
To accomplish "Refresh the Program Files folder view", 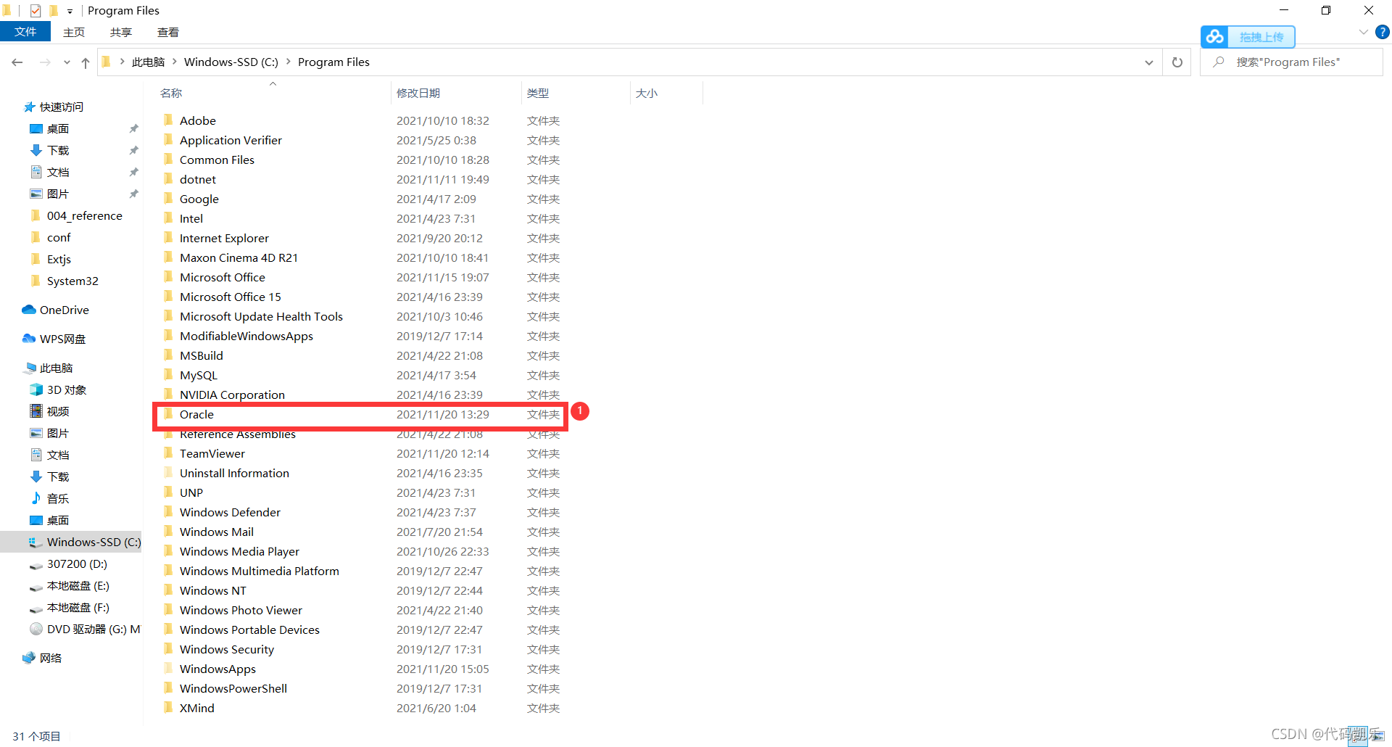I will 1177,62.
